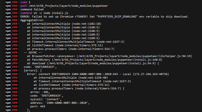Click the 'command failed' text line
202x112 pixels.
(32, 9)
